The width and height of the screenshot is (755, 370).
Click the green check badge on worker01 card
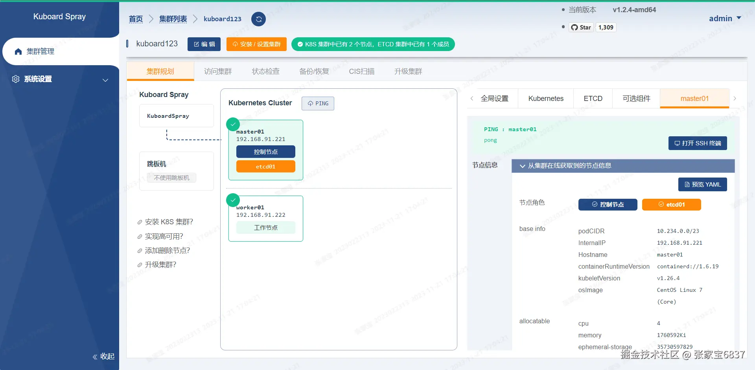coord(233,200)
